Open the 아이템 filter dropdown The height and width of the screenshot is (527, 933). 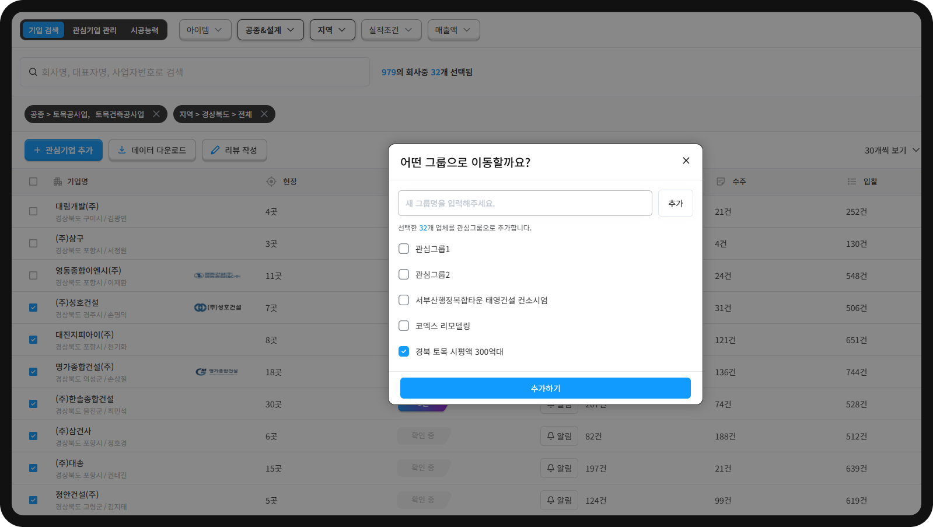point(205,30)
